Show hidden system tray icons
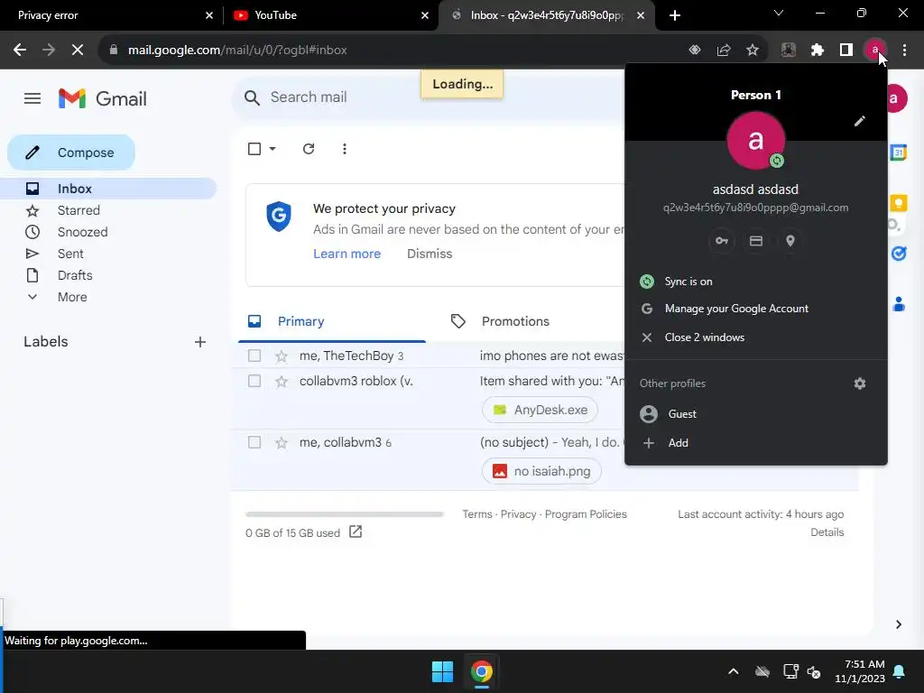This screenshot has height=693, width=924. click(x=733, y=671)
